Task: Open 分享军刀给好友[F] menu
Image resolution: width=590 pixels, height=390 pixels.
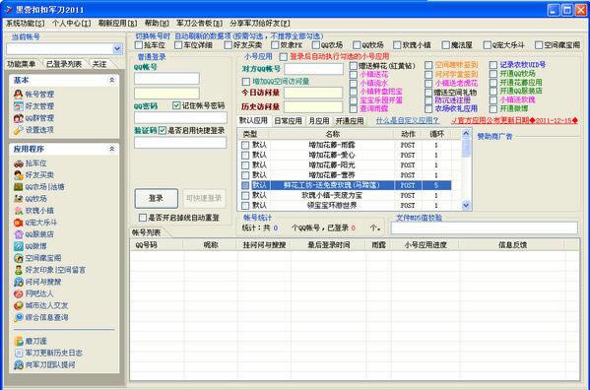Action: (x=260, y=24)
